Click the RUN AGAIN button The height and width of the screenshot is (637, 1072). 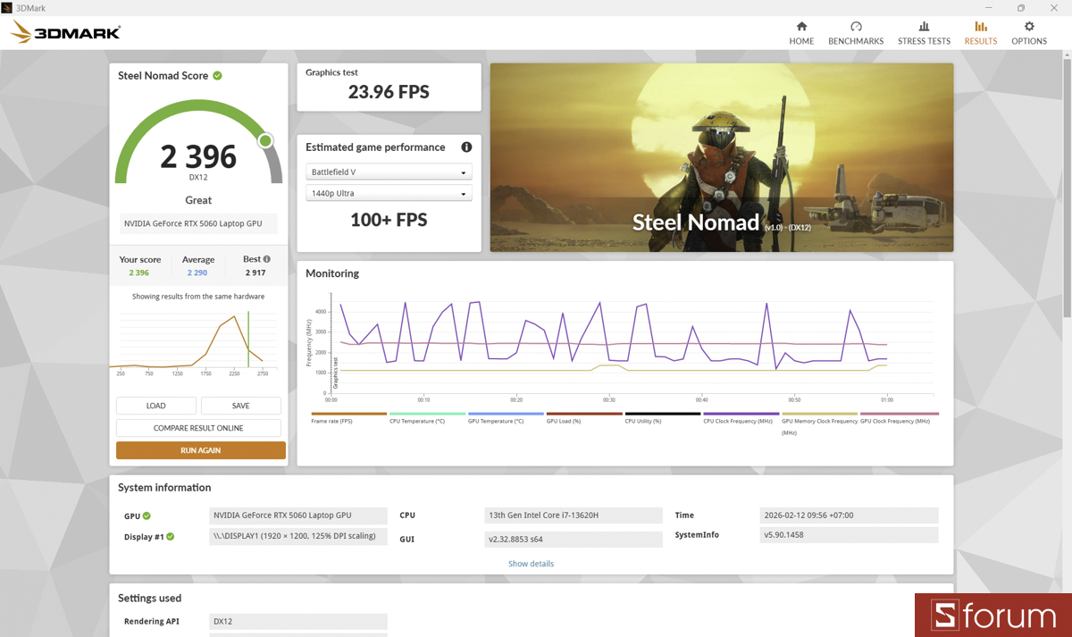(x=200, y=450)
